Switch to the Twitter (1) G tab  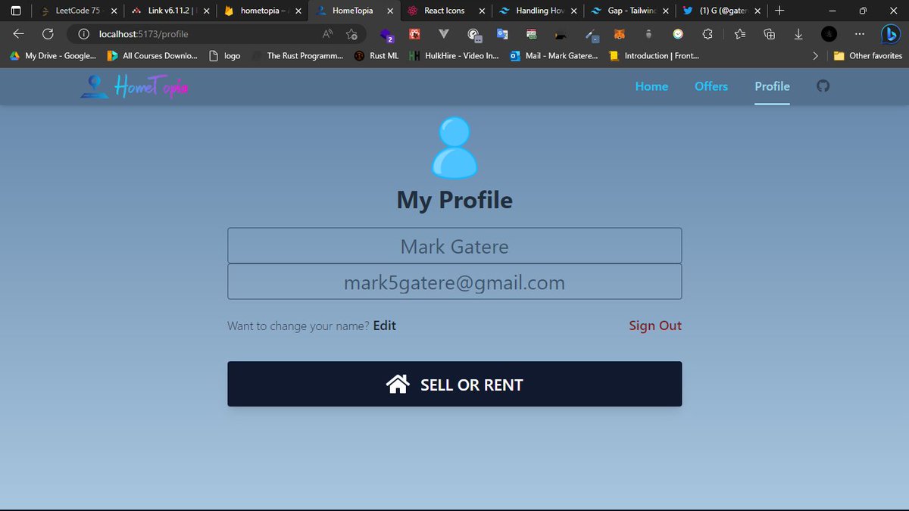pos(722,11)
